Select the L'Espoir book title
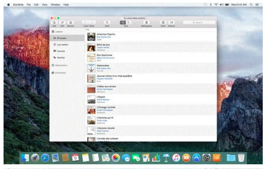 (101, 97)
